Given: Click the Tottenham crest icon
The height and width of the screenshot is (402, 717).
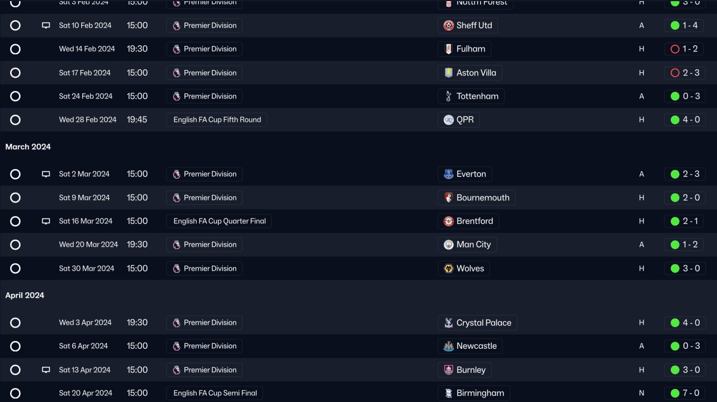Looking at the screenshot, I should (449, 96).
